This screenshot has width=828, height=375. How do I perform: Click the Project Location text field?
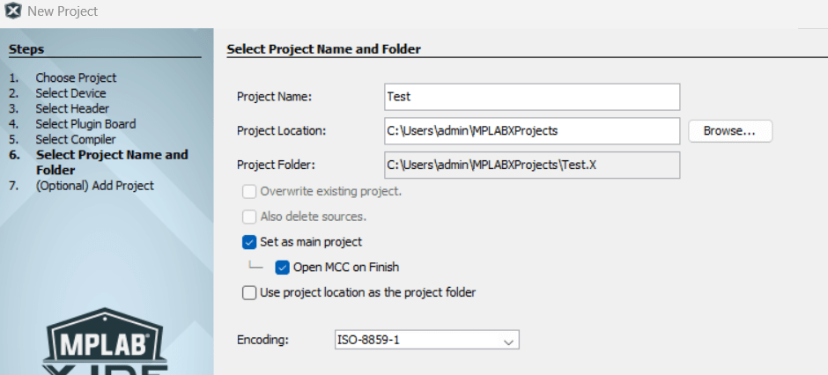(532, 131)
